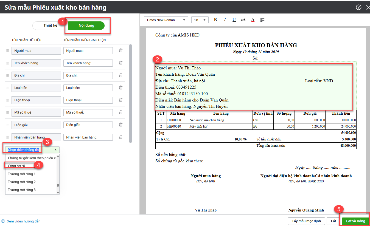Screen dimensions: 370x226
Task: Switch to Thiết kế mode
Action: [x=50, y=26]
